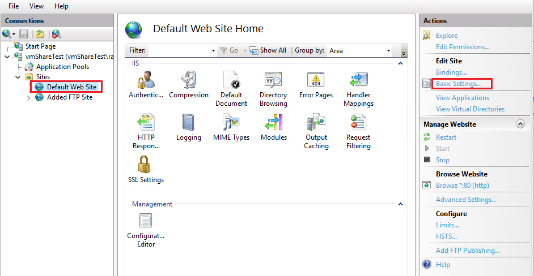This screenshot has width=534, height=276.
Task: Click View Virtual Directories link
Action: 471,109
